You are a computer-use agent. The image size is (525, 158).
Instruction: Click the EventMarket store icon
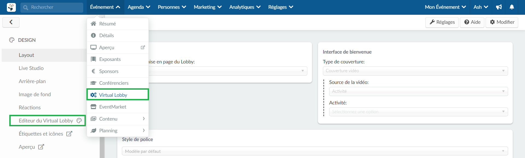94,107
